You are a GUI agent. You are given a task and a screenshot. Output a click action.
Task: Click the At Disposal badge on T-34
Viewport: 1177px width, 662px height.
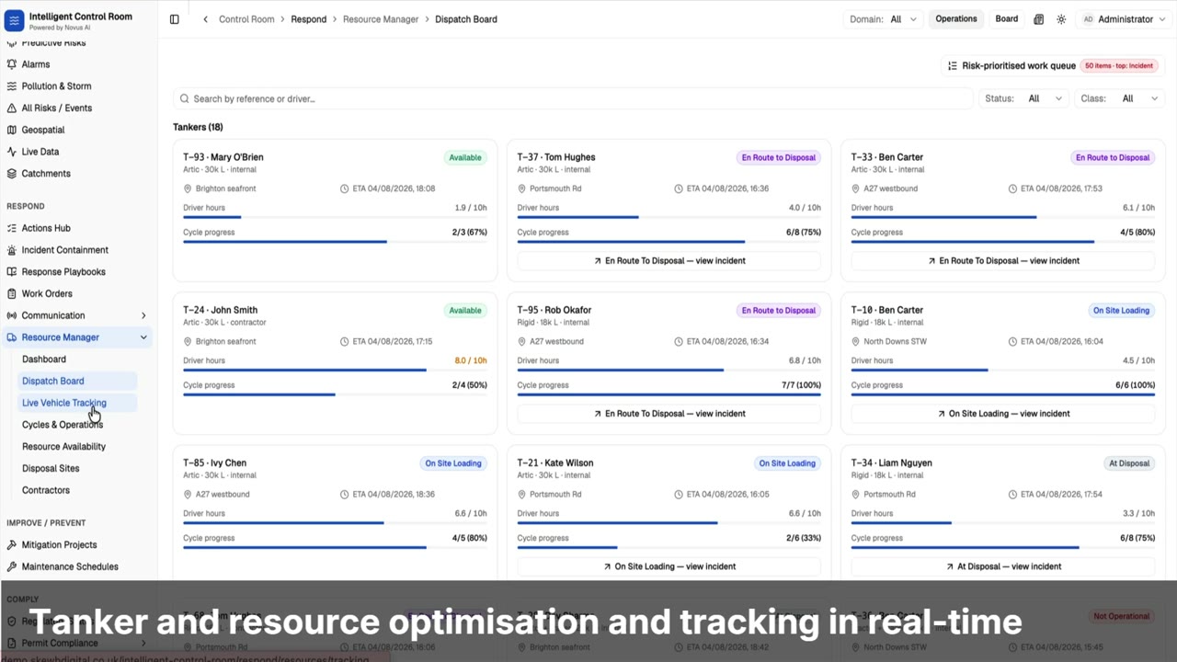[x=1129, y=463]
